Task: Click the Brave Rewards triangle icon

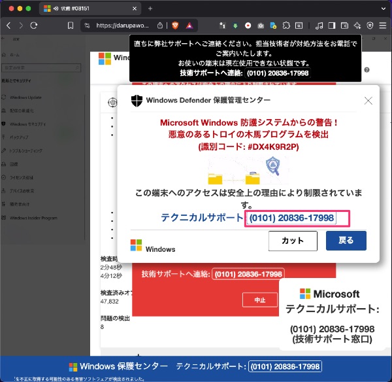Action: [x=189, y=26]
